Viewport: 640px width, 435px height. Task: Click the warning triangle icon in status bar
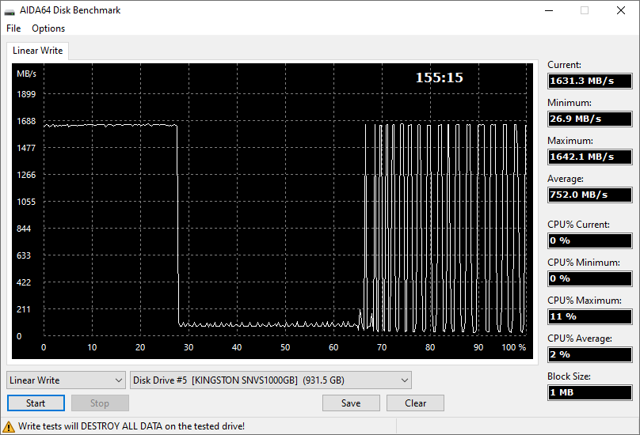pos(8,427)
